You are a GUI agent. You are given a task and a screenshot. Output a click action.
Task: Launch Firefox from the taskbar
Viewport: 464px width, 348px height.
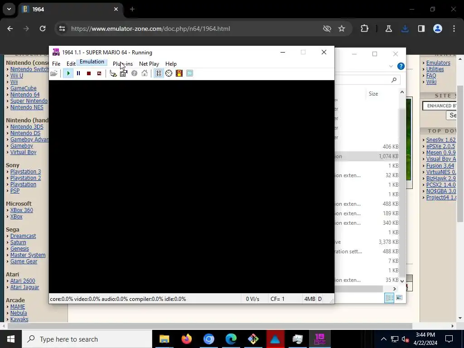pos(186,339)
